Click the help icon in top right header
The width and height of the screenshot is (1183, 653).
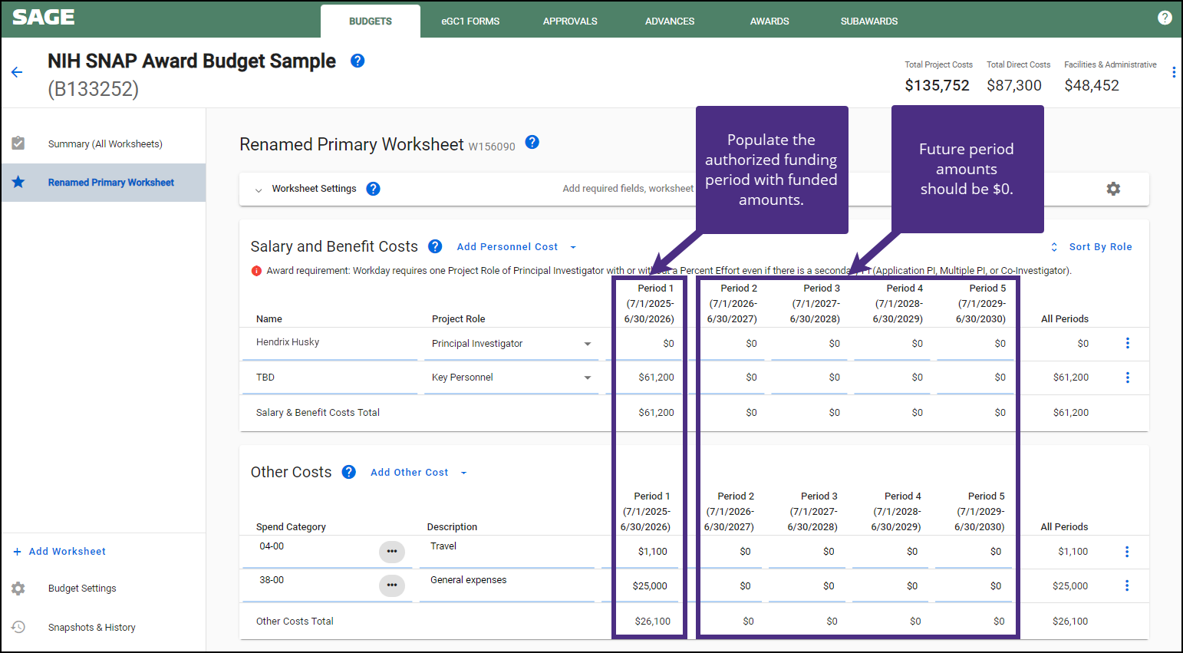pyautogui.click(x=1165, y=18)
